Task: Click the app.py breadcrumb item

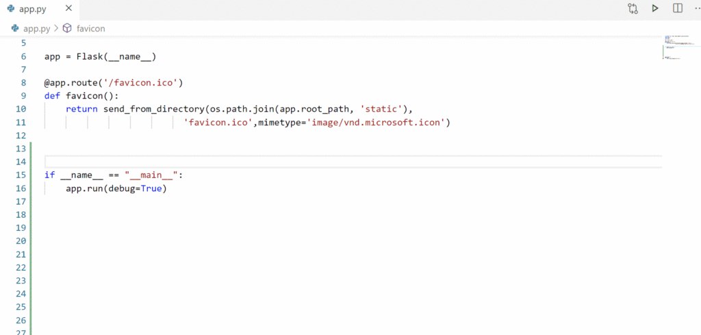Action: pyautogui.click(x=37, y=29)
